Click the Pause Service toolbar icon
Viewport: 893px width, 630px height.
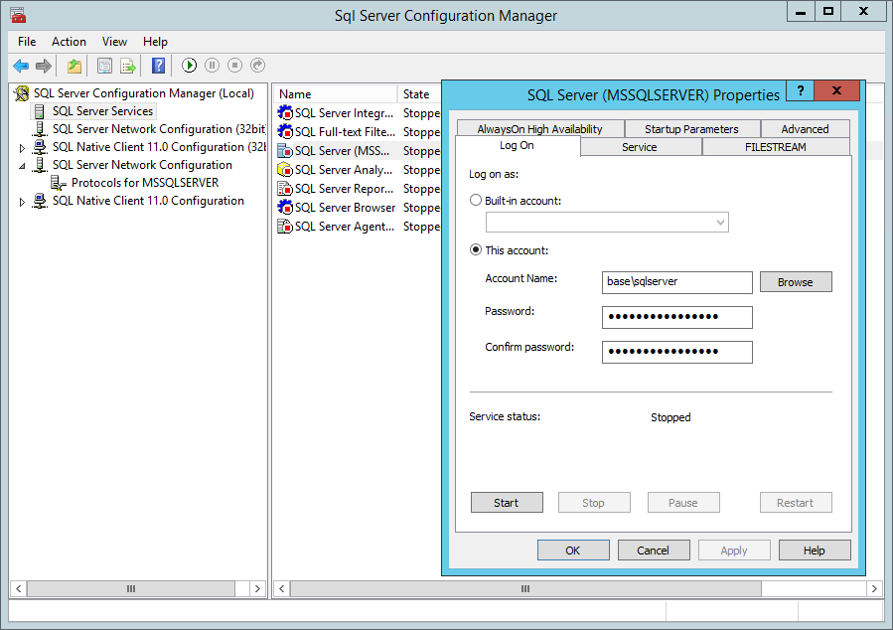click(212, 66)
